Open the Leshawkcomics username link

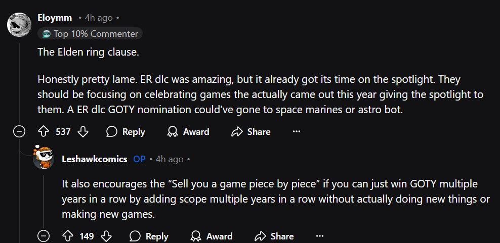pyautogui.click(x=94, y=159)
